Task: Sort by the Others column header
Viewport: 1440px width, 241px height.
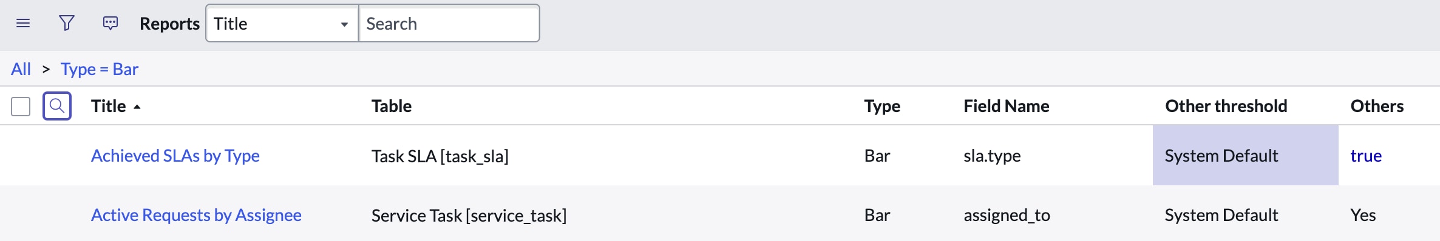Action: (1377, 106)
